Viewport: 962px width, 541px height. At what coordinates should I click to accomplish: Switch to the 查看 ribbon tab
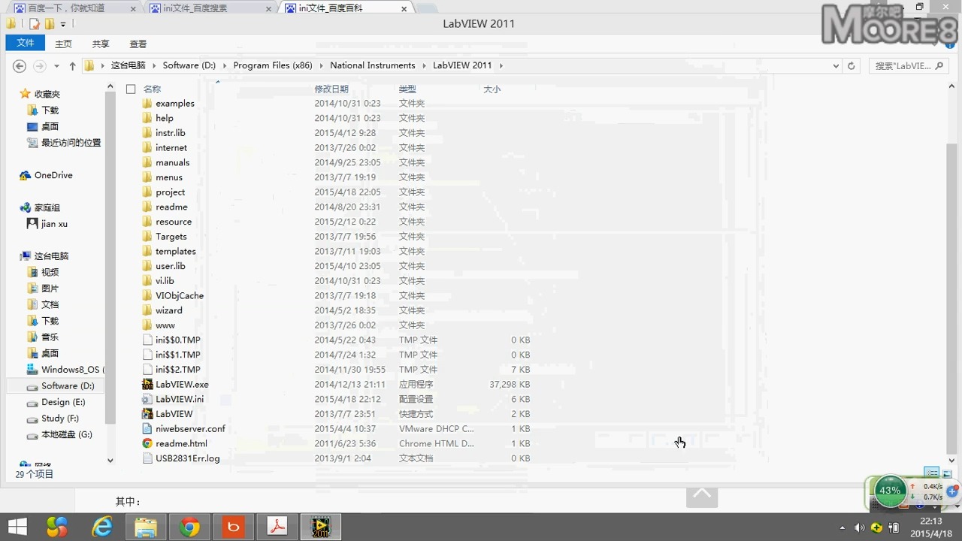[138, 44]
